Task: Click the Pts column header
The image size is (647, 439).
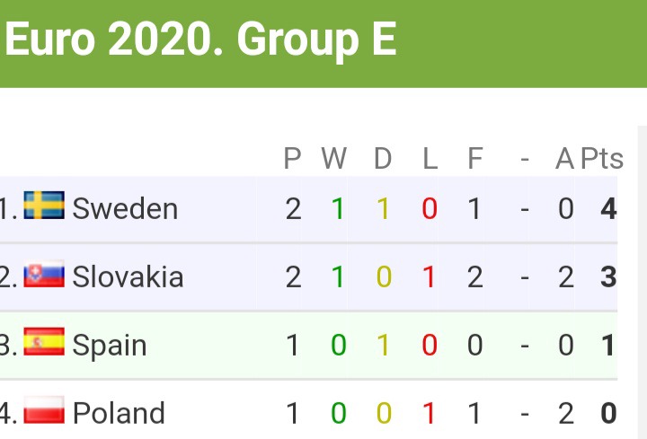Action: [x=601, y=159]
